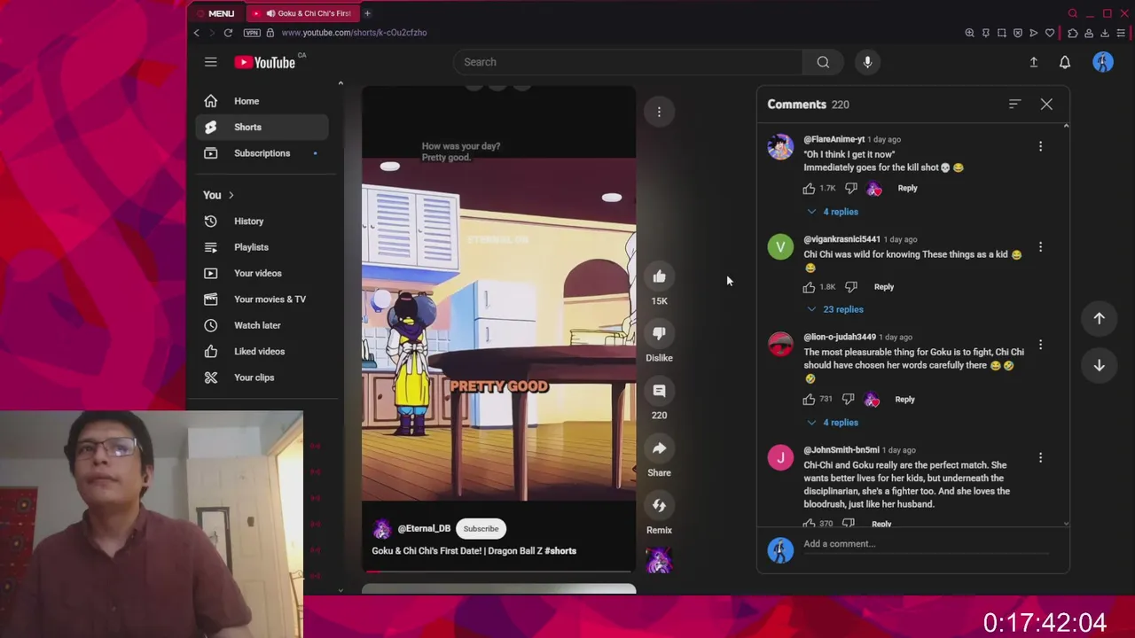Dislike the @lion-o-judah3449 comment
This screenshot has height=638, width=1135.
point(848,400)
